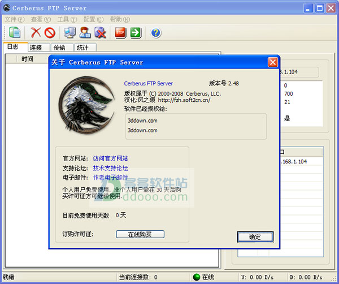Click the http://fzh.soft2cn.cn/ URL text
This screenshot has height=284, width=339.
[184, 100]
